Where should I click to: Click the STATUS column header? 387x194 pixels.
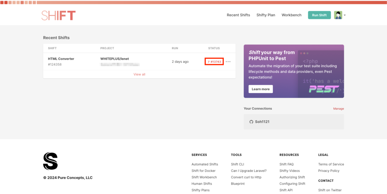pyautogui.click(x=214, y=48)
